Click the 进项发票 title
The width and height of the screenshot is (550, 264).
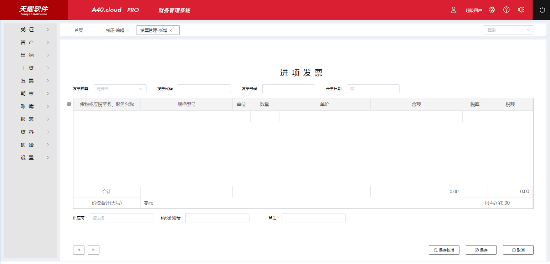click(301, 73)
